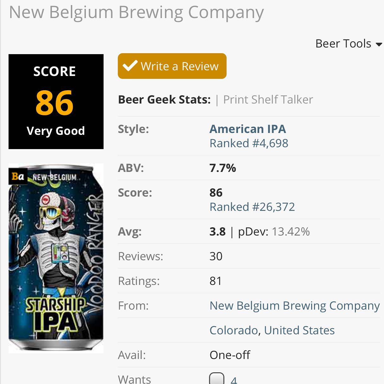Screen dimensions: 384x384
Task: Click the Beer Tools dropdown arrow
Action: tap(379, 44)
